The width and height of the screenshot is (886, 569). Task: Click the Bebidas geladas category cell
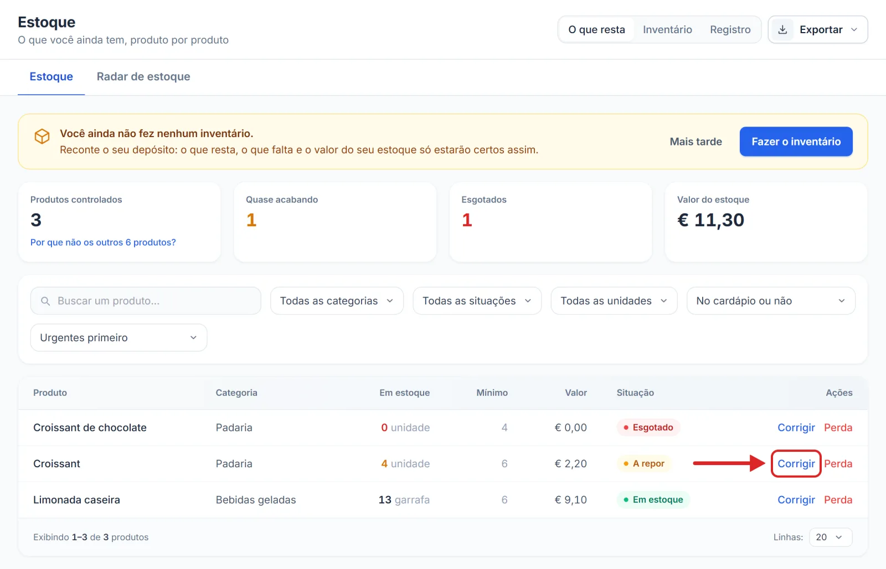256,500
